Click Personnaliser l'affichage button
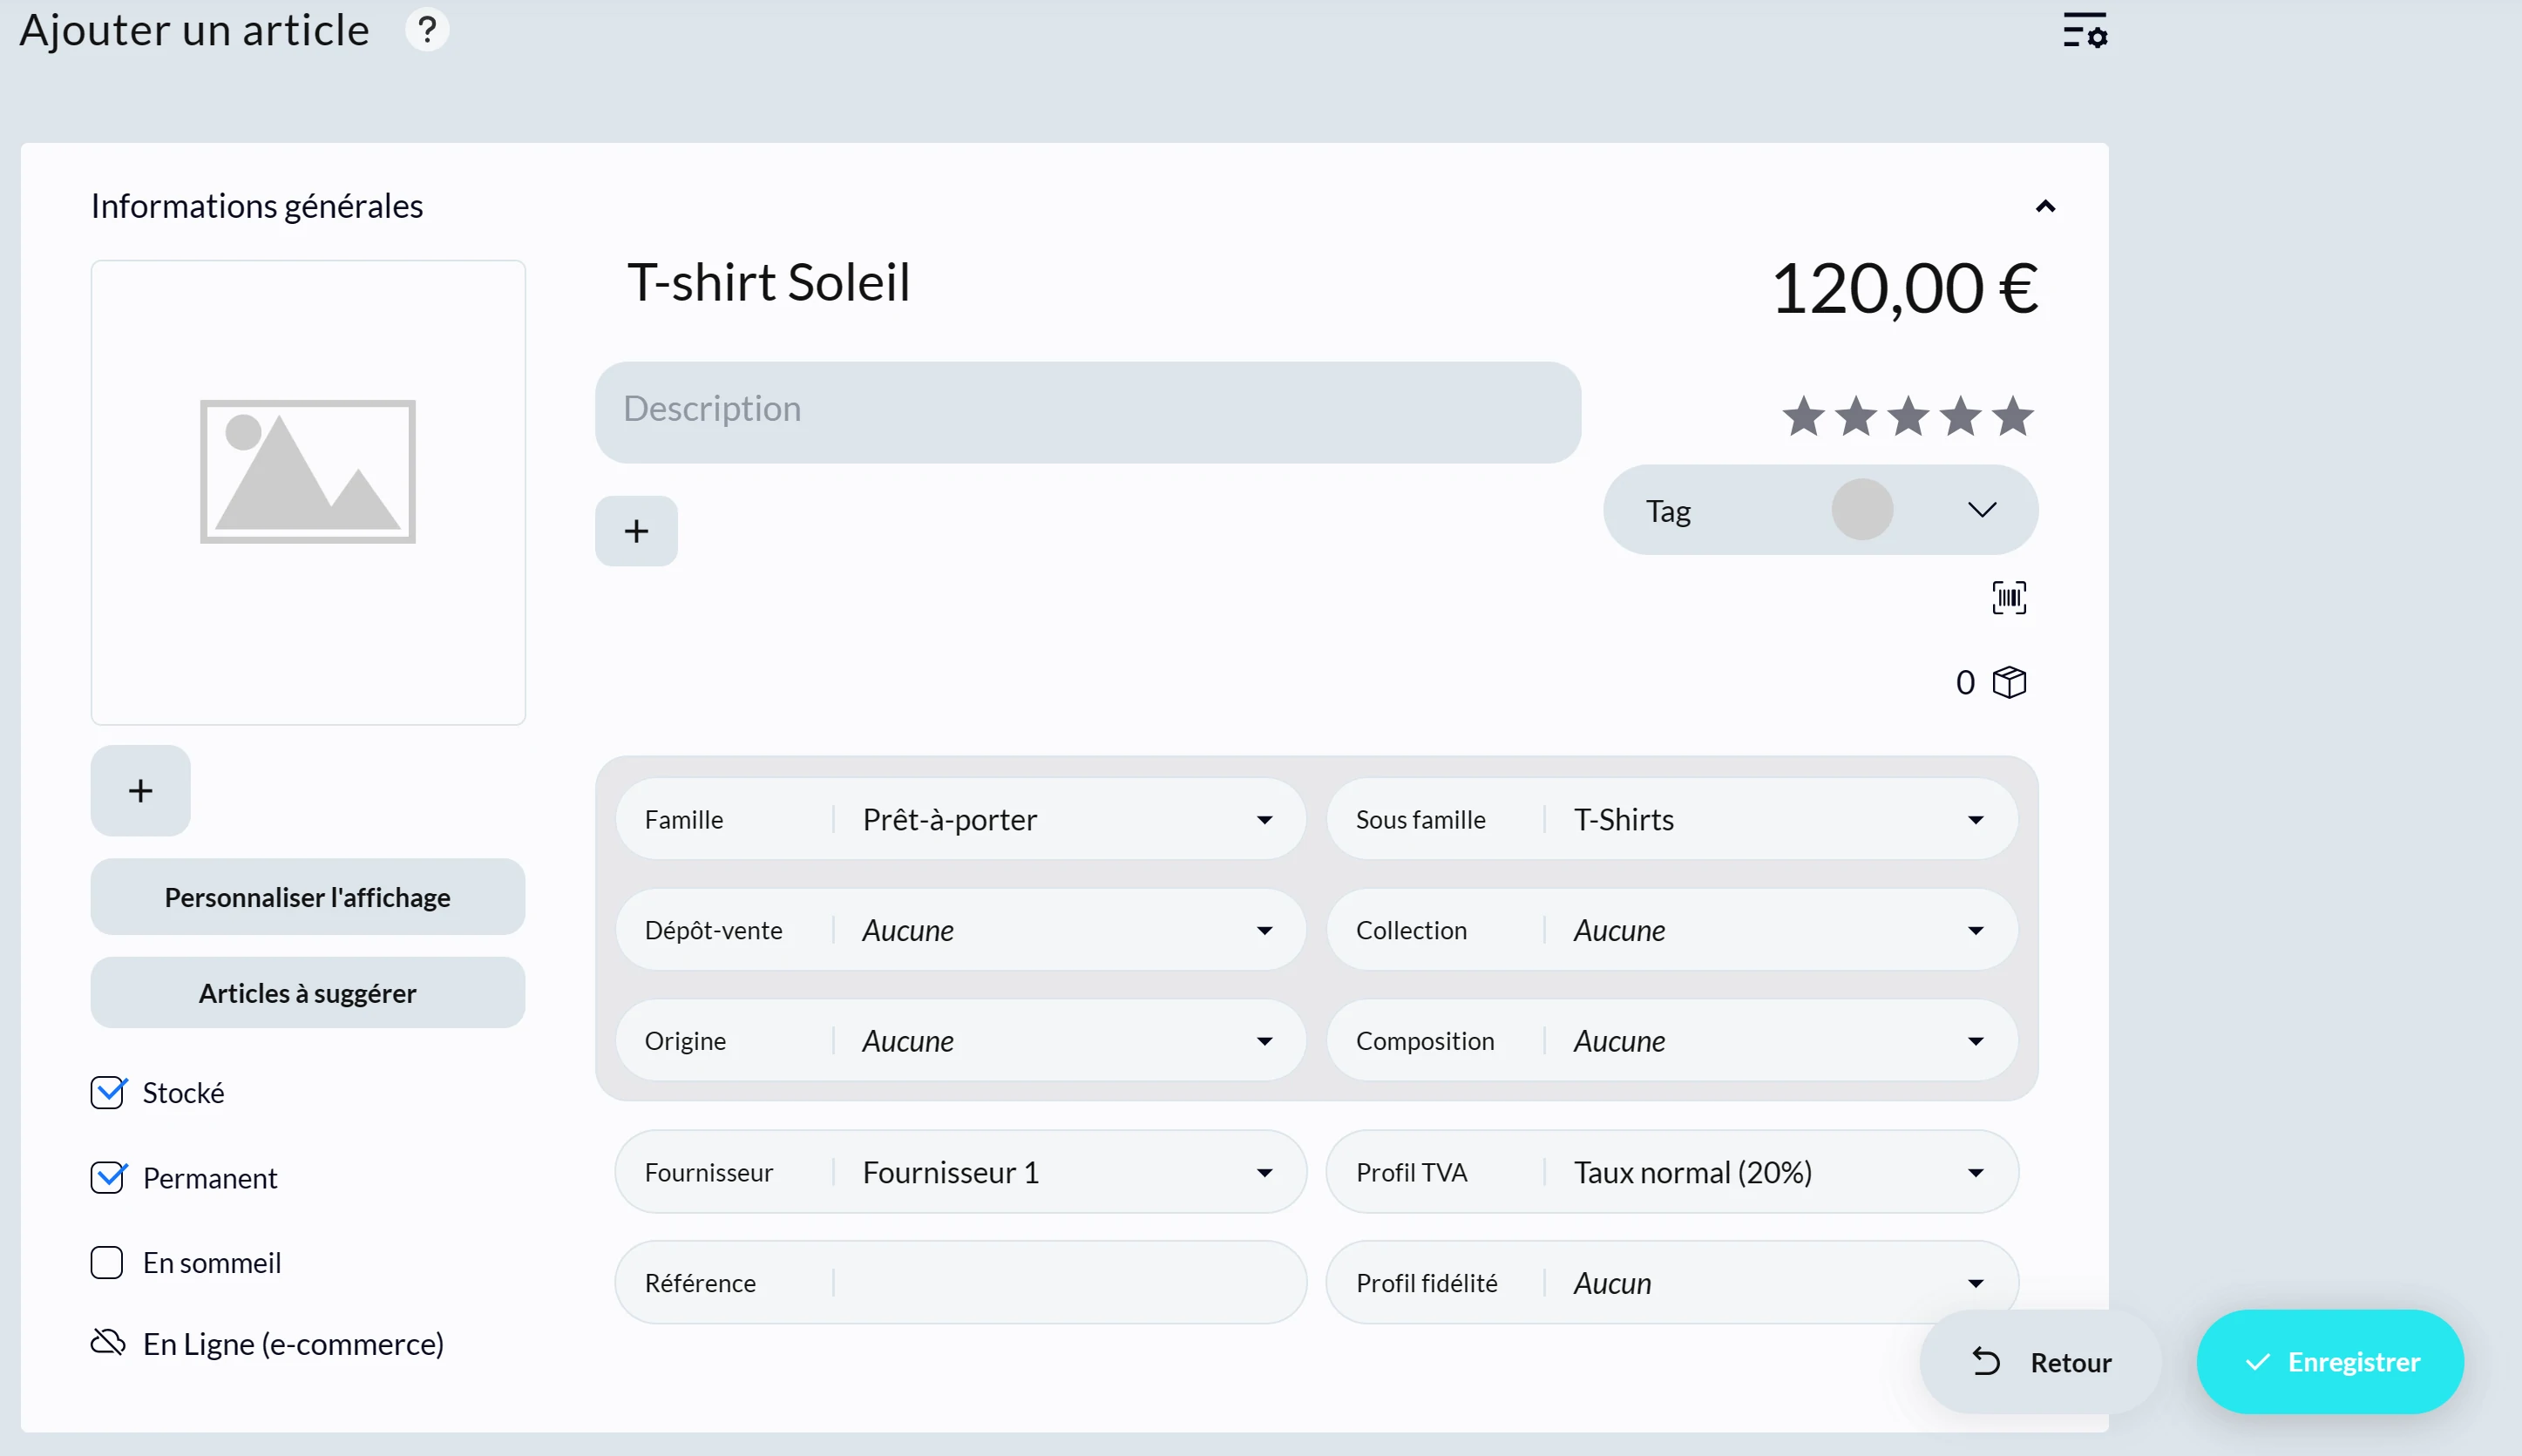 tap(308, 897)
